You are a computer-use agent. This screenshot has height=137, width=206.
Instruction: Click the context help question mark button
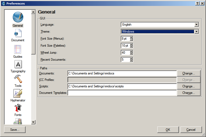197,4
